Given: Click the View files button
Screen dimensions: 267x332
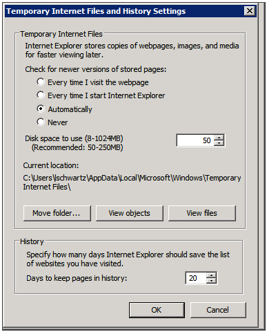Looking at the screenshot, I should (202, 213).
